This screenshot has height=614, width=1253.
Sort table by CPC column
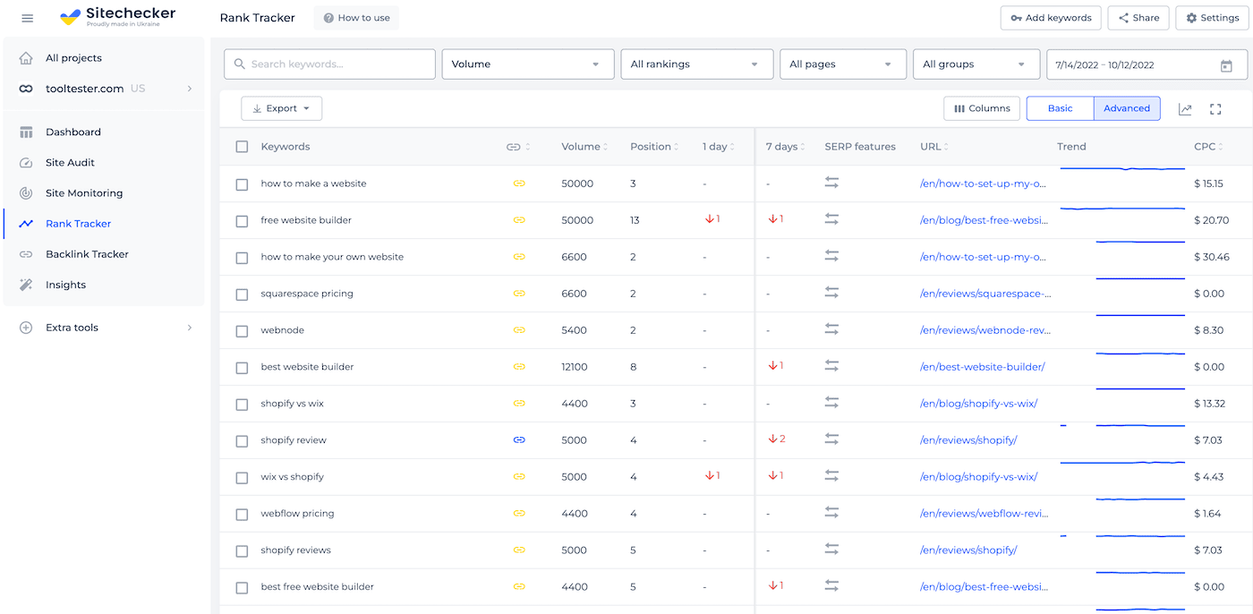click(x=1209, y=147)
